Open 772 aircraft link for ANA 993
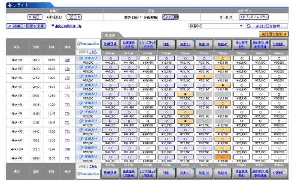Screen dimensions: 292x183 pyautogui.click(x=67, y=69)
